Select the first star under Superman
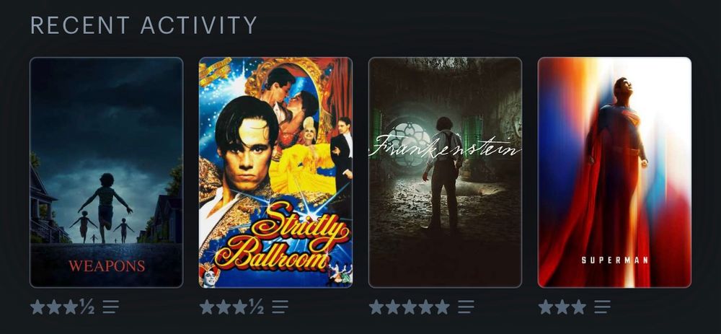Image resolution: width=721 pixels, height=334 pixels. tap(545, 307)
